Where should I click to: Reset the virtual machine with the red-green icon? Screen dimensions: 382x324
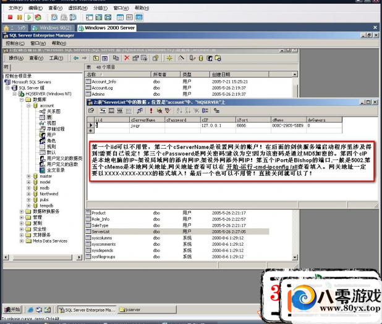coord(38,17)
